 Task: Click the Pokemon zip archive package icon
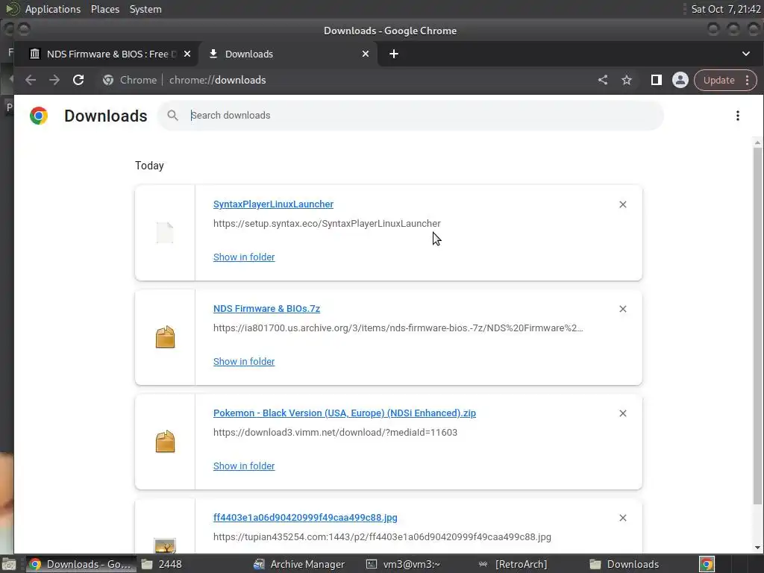(165, 442)
